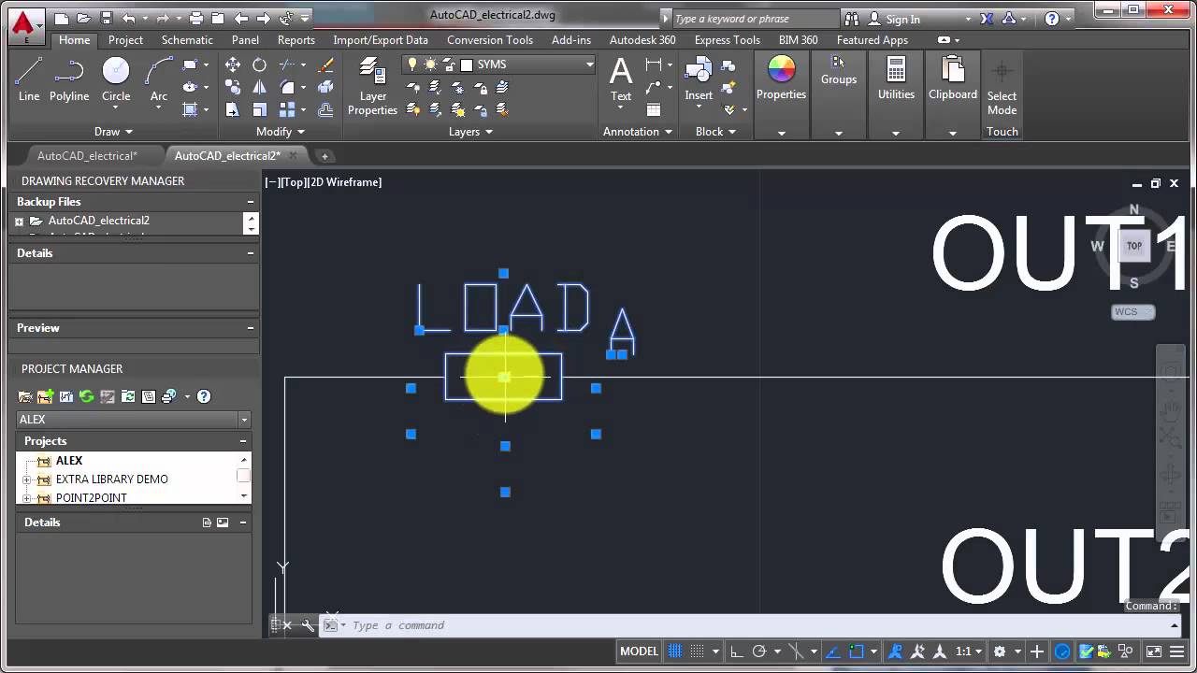Screen dimensions: 1197x673
Task: Click the new drawing tab plus button
Action: (x=324, y=156)
